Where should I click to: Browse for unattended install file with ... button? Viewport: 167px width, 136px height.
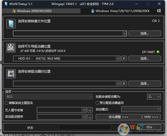(90, 110)
